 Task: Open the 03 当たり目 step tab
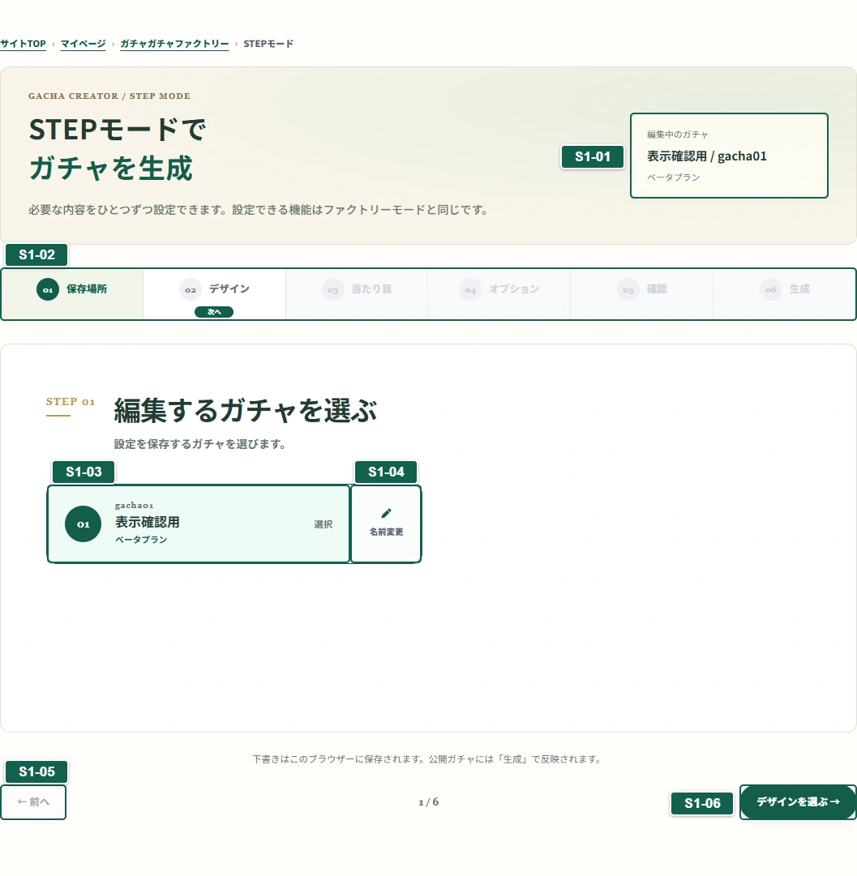click(357, 294)
